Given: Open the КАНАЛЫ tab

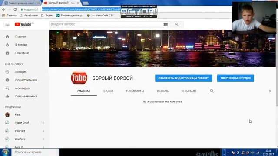Looking at the screenshot, I should click(163, 91).
